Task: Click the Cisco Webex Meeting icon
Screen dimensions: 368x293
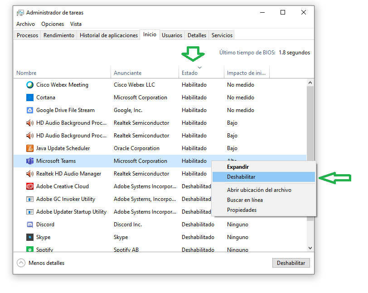Action: 30,85
